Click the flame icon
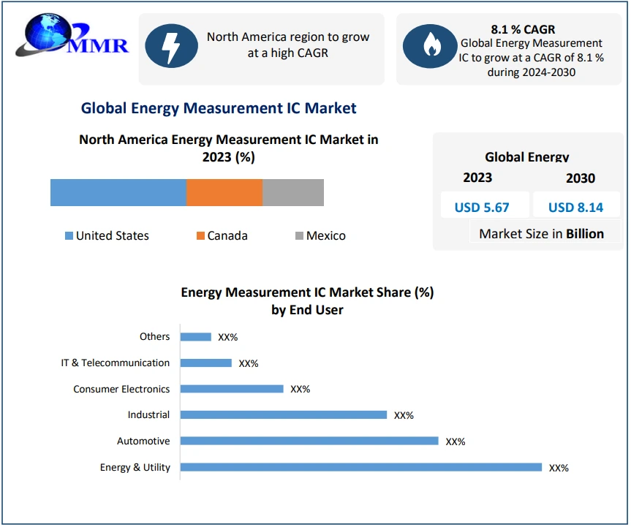Image resolution: width=631 pixels, height=527 pixels. pos(431,47)
